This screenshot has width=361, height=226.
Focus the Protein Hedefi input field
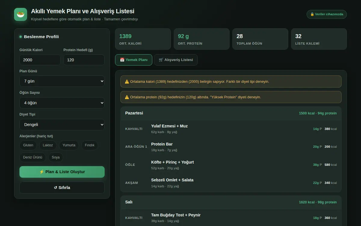click(84, 60)
